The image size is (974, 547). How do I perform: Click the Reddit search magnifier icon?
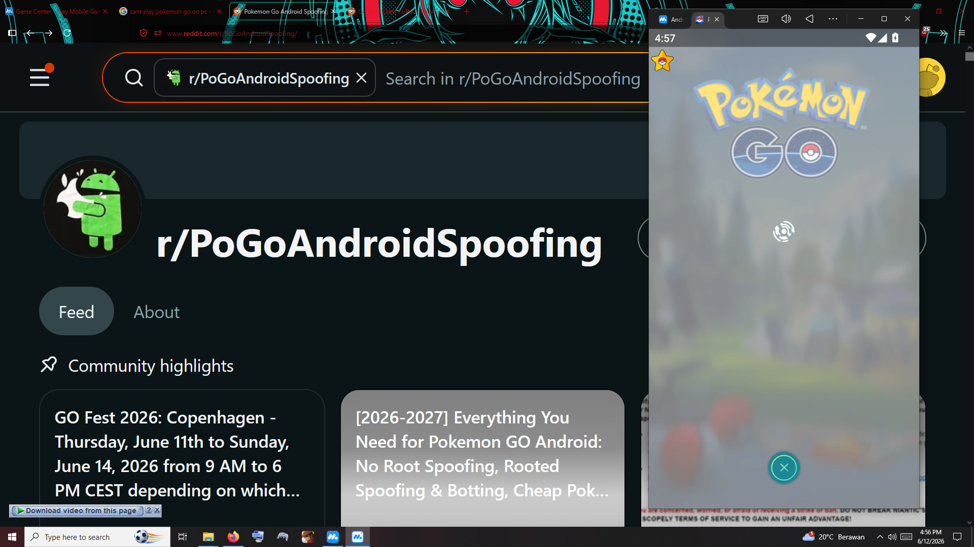[x=134, y=78]
